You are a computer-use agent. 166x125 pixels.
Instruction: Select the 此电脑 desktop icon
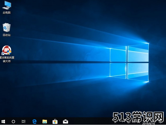coord(7,7)
